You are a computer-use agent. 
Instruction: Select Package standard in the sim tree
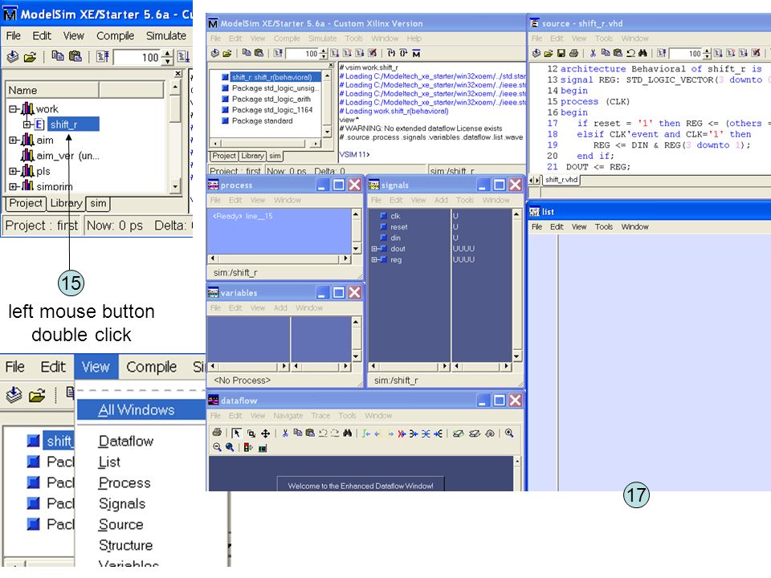coord(262,121)
